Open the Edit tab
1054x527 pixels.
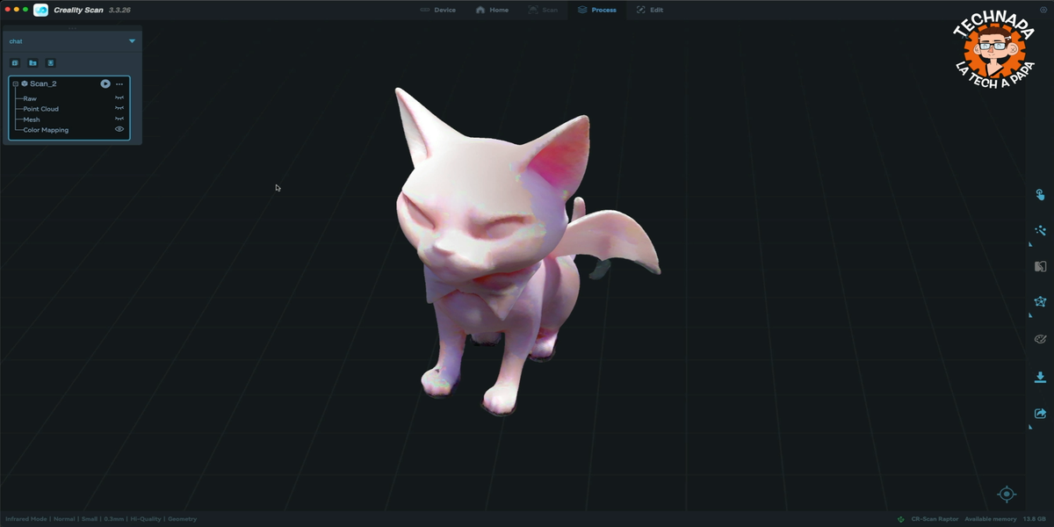[x=649, y=10]
